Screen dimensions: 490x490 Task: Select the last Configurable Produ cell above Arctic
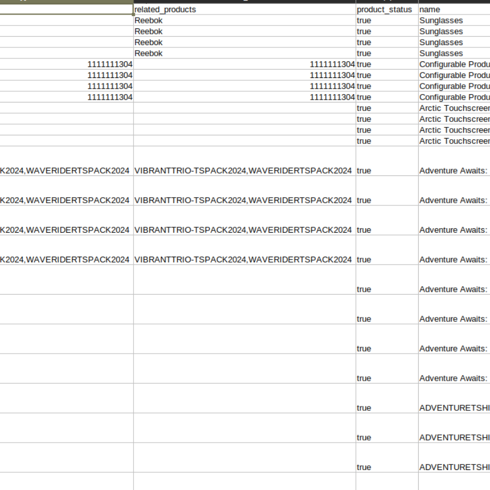[x=454, y=97]
